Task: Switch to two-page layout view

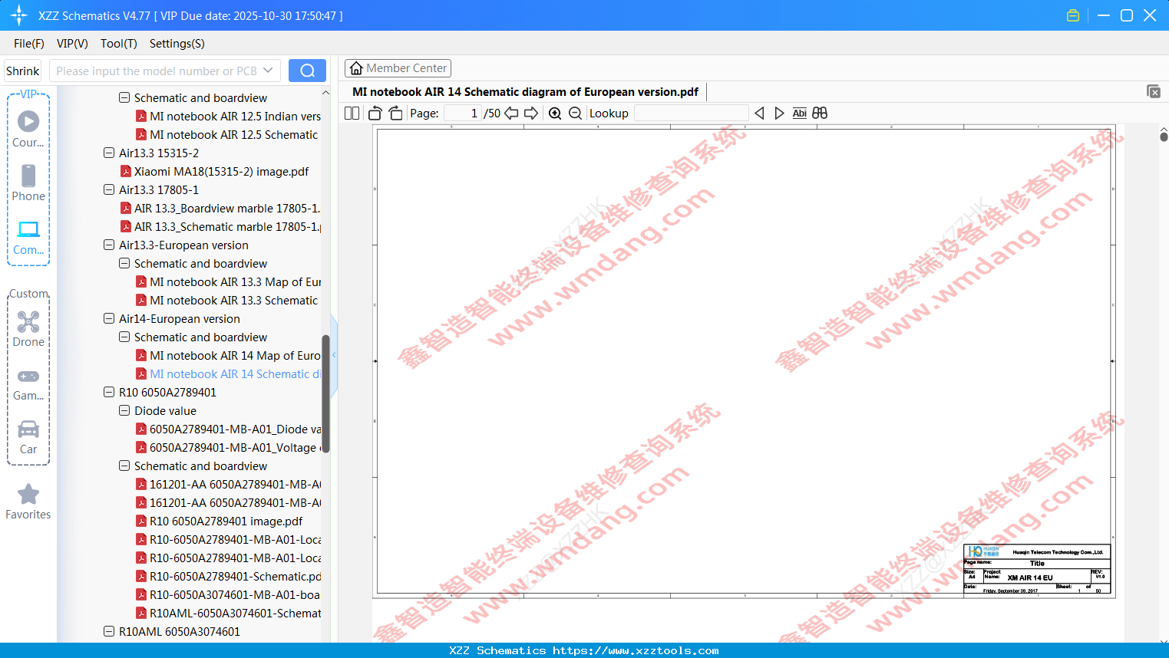Action: pyautogui.click(x=352, y=113)
